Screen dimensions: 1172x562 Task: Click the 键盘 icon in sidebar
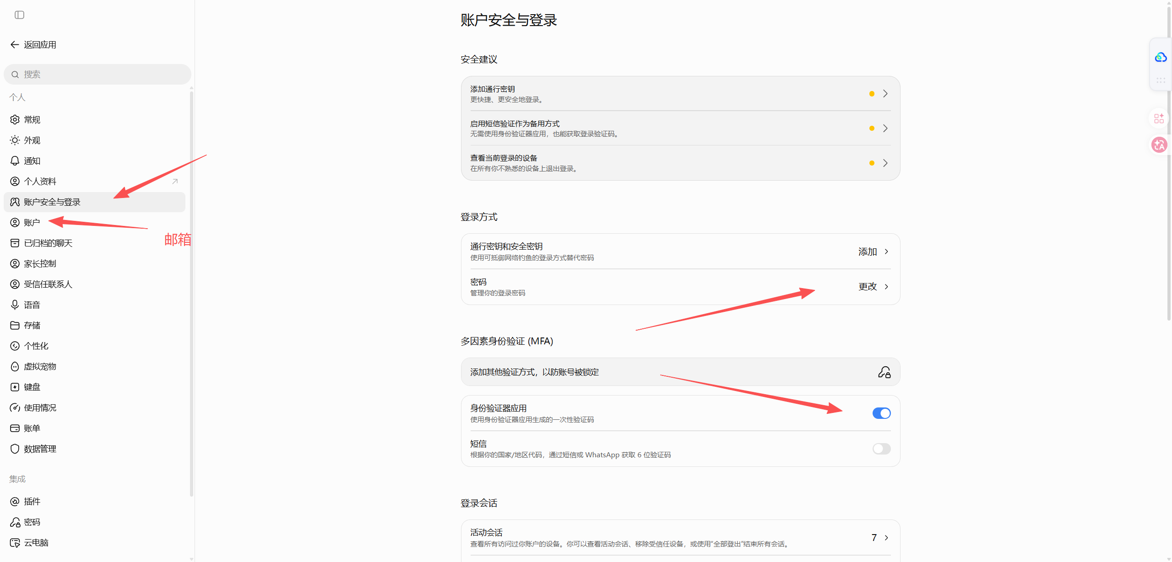15,387
